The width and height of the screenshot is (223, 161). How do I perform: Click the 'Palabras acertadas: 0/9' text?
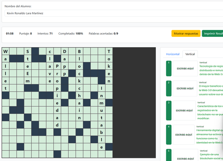pyautogui.click(x=103, y=34)
